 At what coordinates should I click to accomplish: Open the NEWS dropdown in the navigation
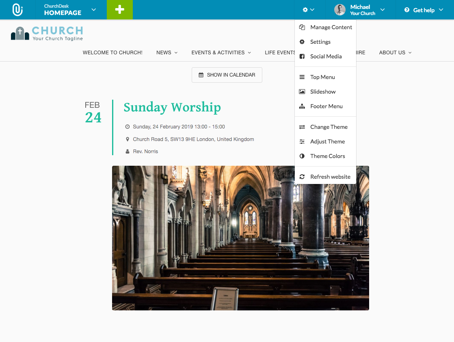pos(166,52)
